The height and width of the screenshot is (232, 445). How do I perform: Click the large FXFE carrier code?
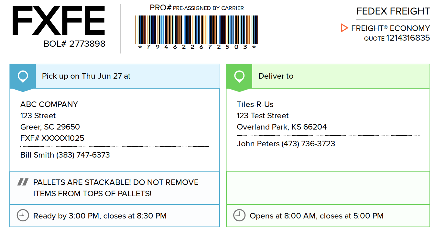[59, 21]
